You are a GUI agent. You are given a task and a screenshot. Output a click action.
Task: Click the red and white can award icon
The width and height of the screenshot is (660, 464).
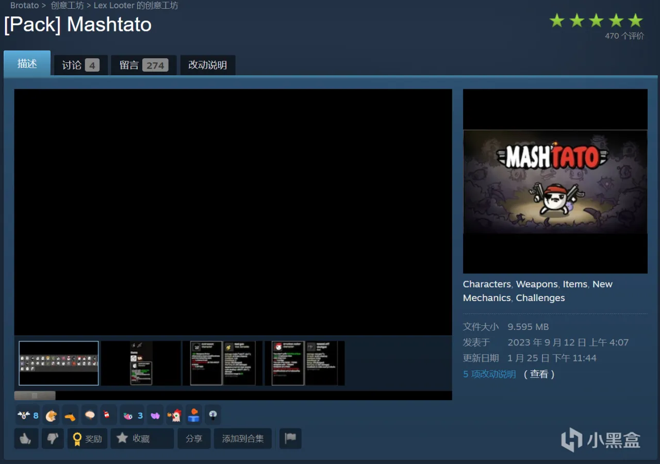[x=108, y=415]
